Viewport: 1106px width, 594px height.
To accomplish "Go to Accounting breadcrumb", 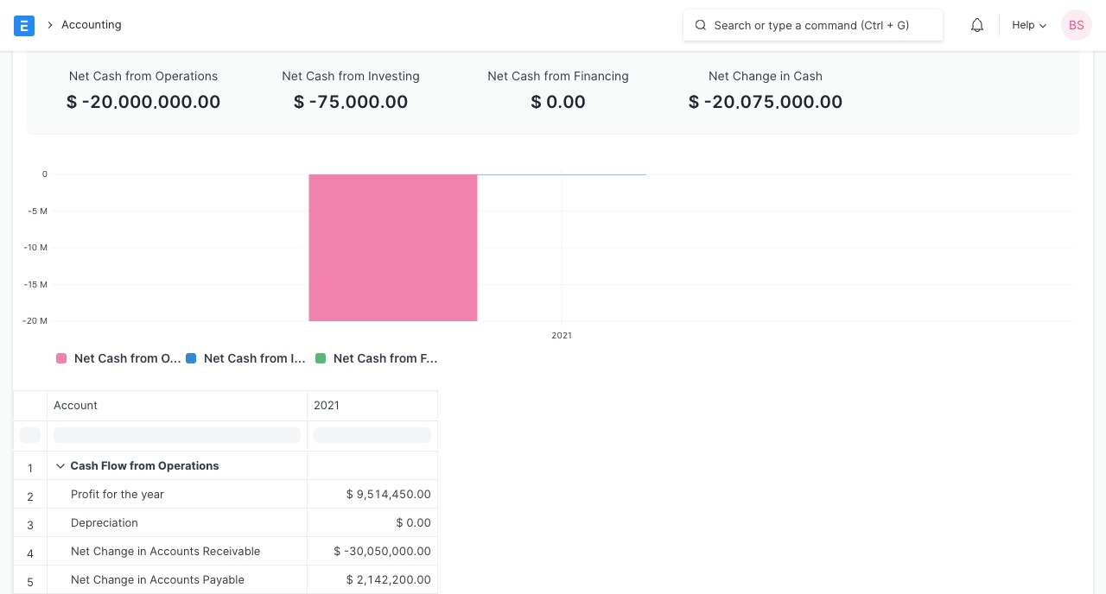I will tap(91, 25).
